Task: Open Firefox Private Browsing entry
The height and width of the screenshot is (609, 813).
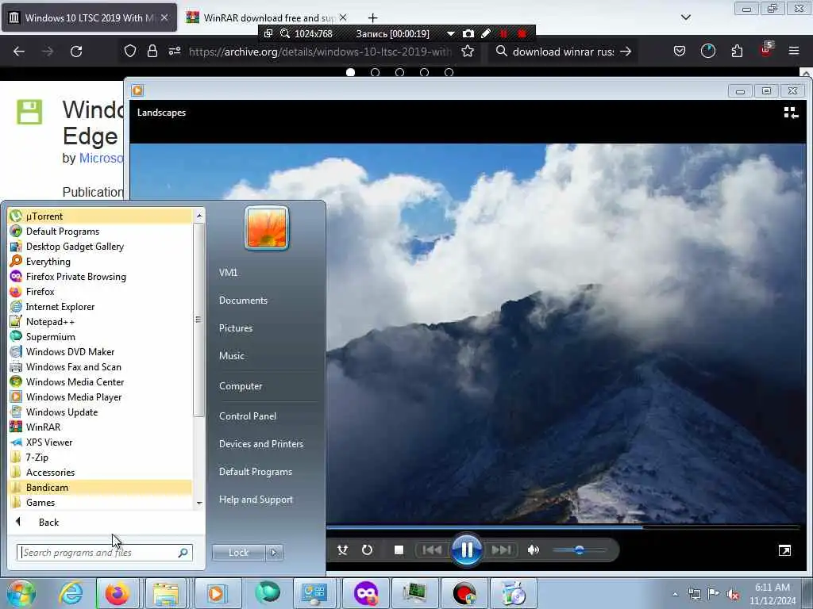Action: pos(100,276)
